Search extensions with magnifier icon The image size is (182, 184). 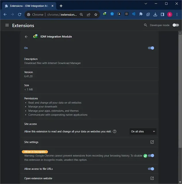pyautogui.click(x=145, y=25)
